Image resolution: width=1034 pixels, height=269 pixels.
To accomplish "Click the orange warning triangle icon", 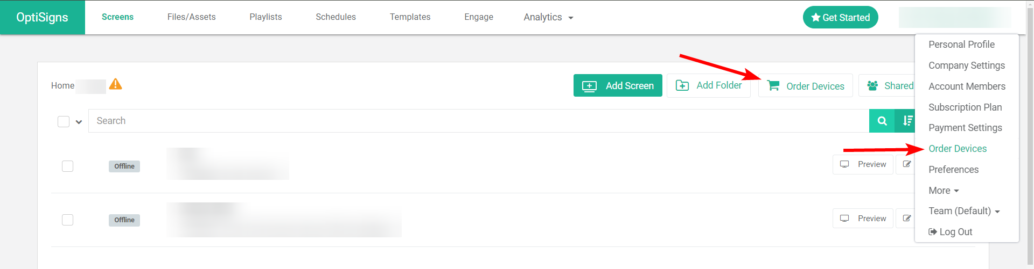I will click(115, 84).
